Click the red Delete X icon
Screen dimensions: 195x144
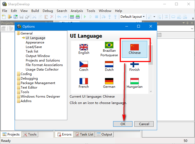tap(52, 16)
